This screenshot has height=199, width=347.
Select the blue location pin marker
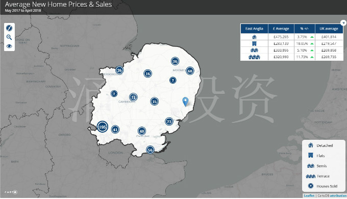click(185, 102)
